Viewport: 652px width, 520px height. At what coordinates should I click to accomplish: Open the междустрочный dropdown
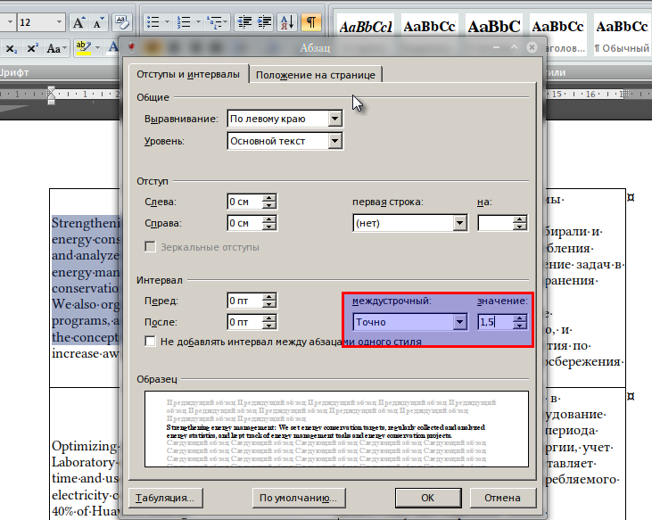coord(459,322)
